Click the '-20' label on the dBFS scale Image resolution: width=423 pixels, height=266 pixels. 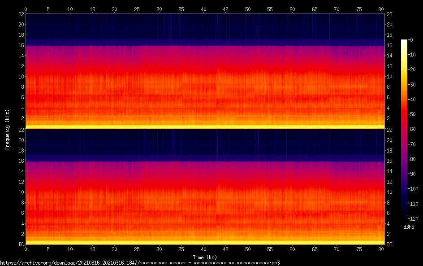412,70
